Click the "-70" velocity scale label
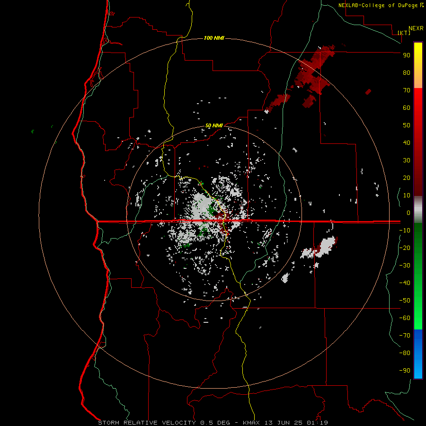The width and height of the screenshot is (426, 426). point(405,335)
